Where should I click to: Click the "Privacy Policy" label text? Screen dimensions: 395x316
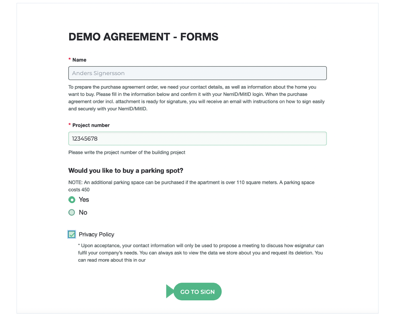coord(96,235)
